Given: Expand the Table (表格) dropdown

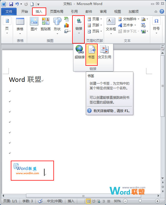Looking at the screenshot, I should pyautogui.click(x=20, y=24).
